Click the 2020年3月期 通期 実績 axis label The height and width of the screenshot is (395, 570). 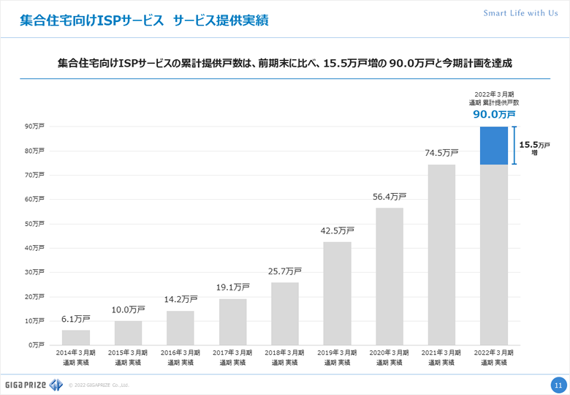(x=389, y=357)
